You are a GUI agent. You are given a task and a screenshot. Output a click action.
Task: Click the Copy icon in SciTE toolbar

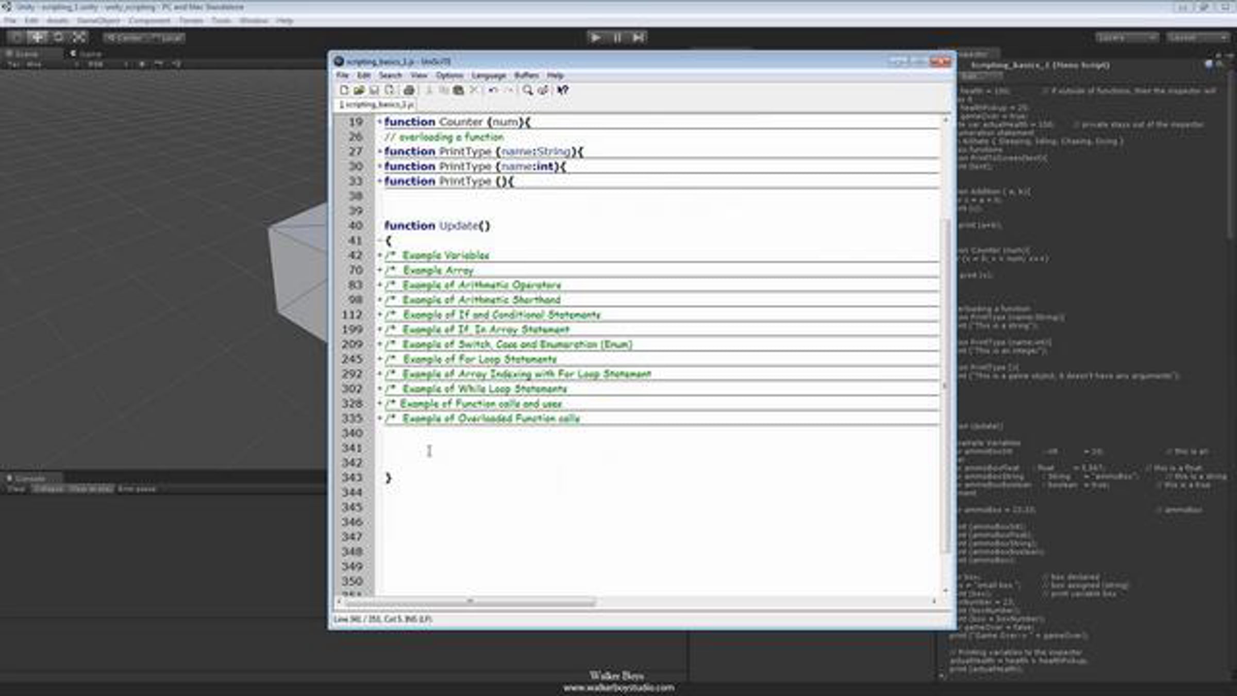(x=443, y=90)
